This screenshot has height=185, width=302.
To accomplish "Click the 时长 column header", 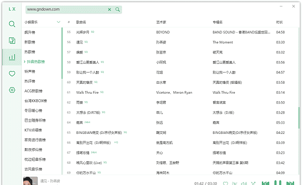I will (x=279, y=22).
